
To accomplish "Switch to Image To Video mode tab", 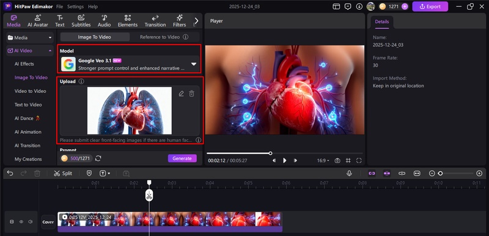I will click(x=95, y=37).
